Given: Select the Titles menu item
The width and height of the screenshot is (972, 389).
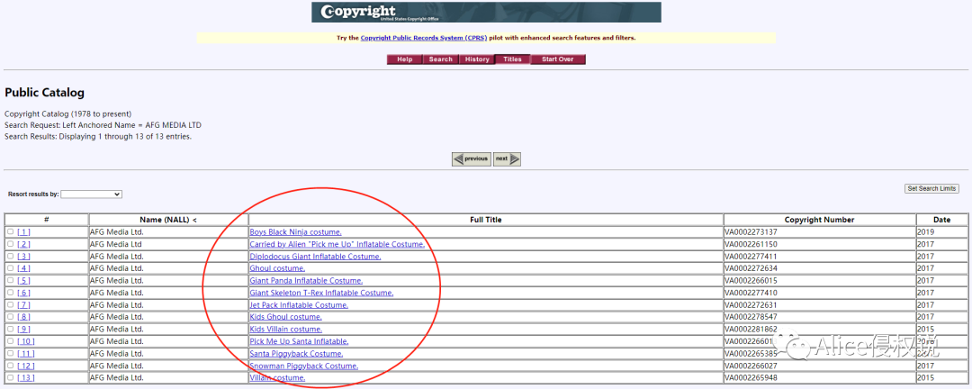Looking at the screenshot, I should click(513, 59).
